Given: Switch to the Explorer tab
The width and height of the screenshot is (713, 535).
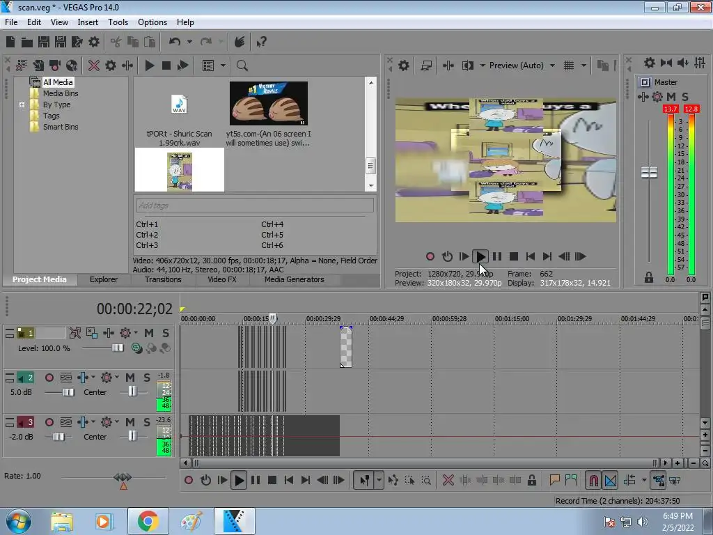Looking at the screenshot, I should (x=104, y=280).
